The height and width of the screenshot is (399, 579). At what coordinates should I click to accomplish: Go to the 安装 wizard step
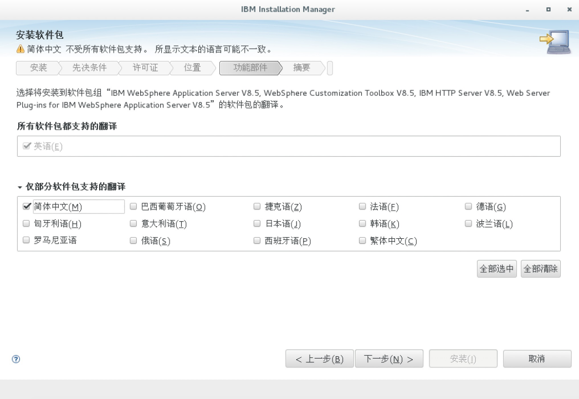(38, 68)
